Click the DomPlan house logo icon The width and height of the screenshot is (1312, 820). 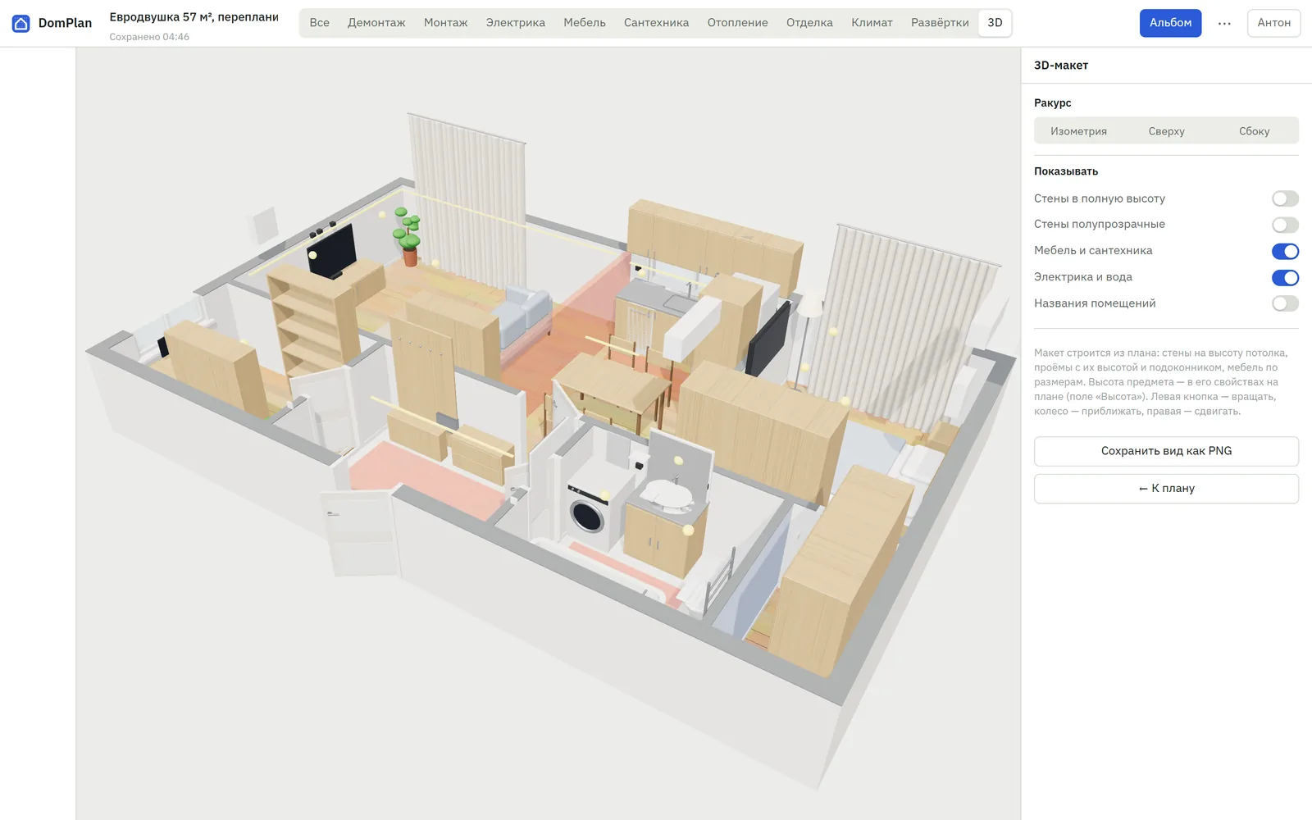[21, 23]
